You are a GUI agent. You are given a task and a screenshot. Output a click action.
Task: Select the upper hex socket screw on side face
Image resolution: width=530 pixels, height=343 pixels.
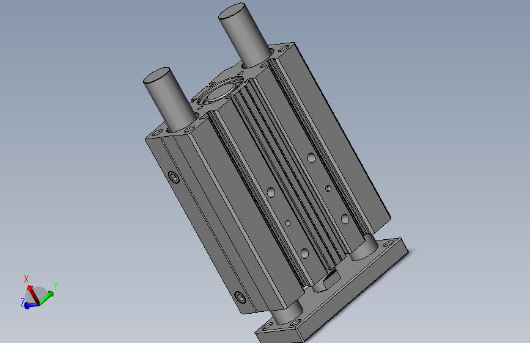pos(174,177)
